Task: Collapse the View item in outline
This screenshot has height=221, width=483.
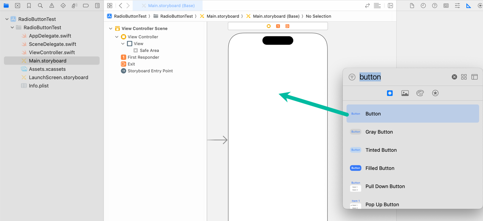Action: click(123, 44)
